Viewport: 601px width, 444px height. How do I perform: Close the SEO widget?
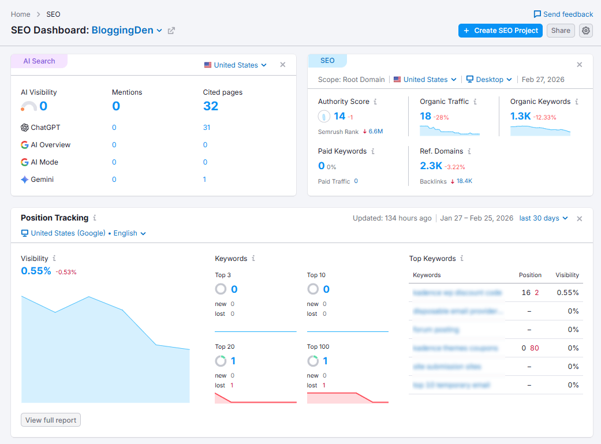(x=580, y=65)
